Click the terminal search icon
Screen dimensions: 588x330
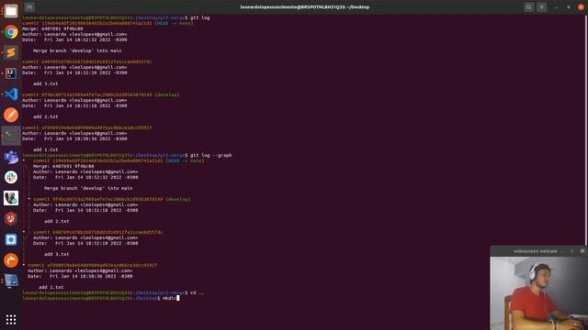pyautogui.click(x=529, y=7)
